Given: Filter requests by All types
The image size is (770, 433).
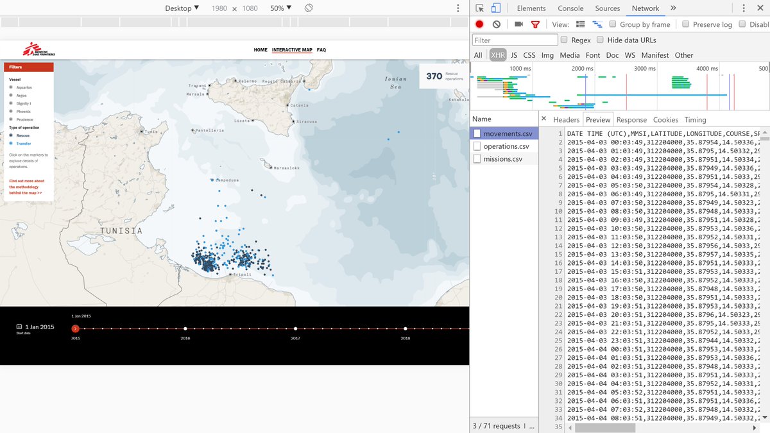Looking at the screenshot, I should pyautogui.click(x=478, y=55).
